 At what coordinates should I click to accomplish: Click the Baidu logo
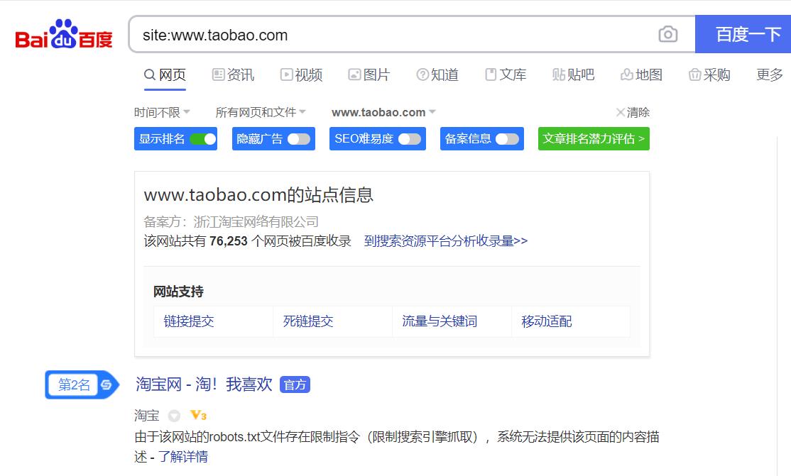pos(64,34)
